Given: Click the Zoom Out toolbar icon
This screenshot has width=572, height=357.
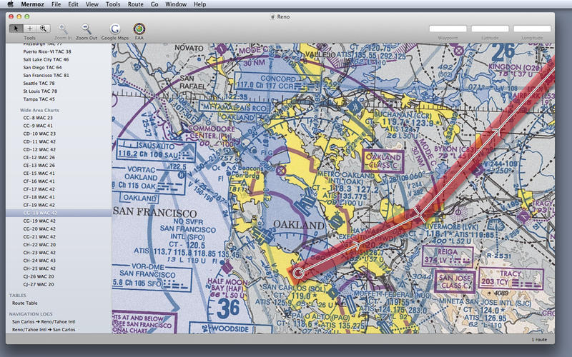Looking at the screenshot, I should (x=87, y=29).
